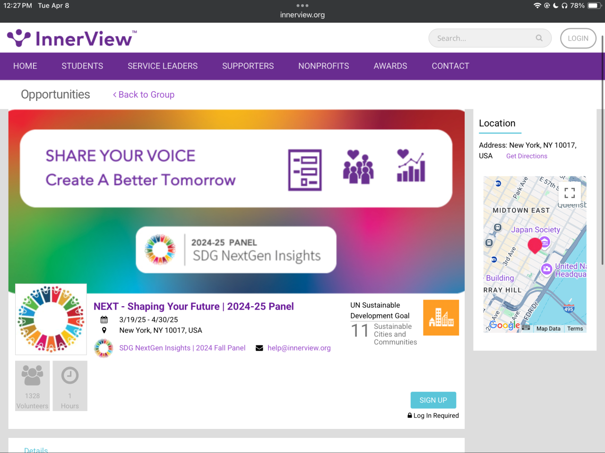Open map keyboard shortcuts icon
This screenshot has height=453, width=605.
coord(526,327)
